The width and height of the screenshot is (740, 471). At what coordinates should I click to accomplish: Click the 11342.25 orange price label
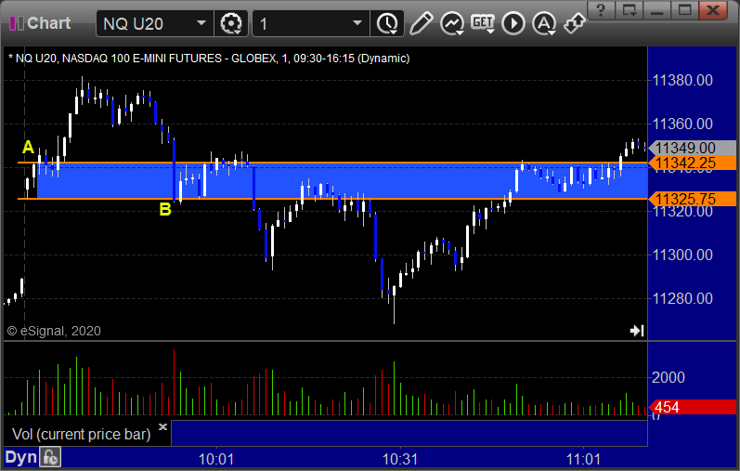(x=693, y=163)
